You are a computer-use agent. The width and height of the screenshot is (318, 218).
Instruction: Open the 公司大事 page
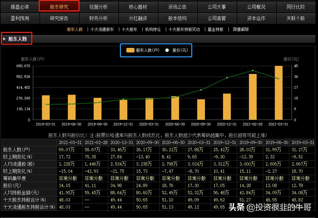point(217,7)
